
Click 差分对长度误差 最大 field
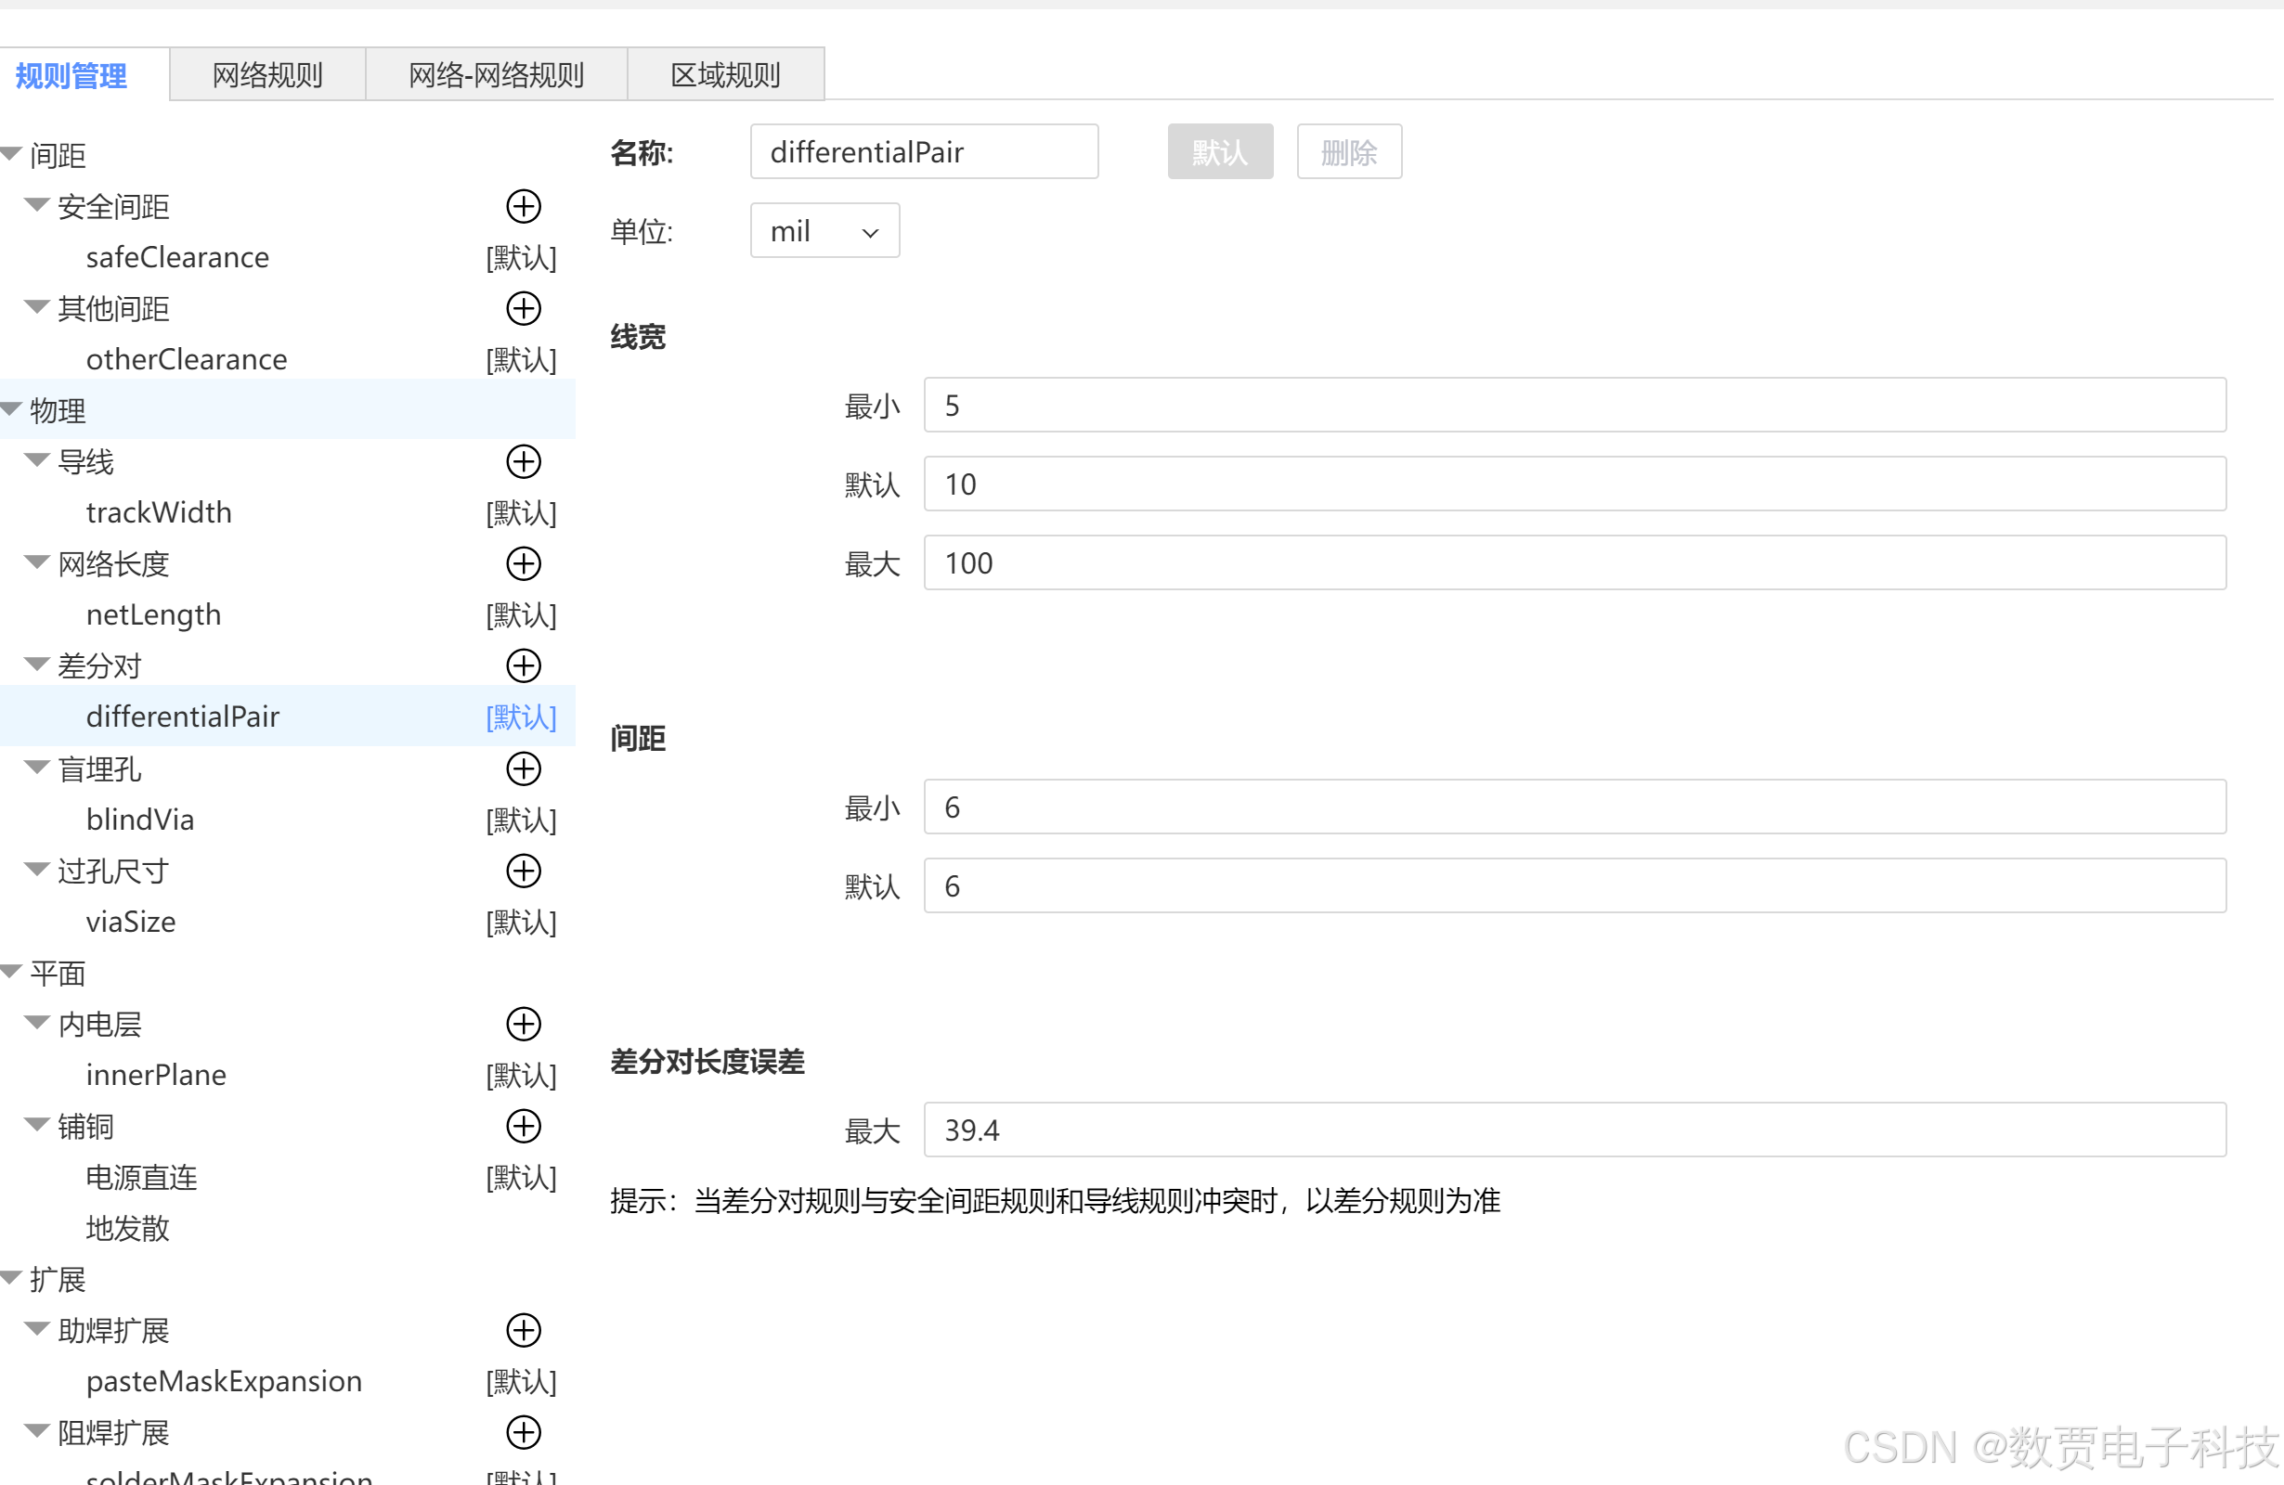(x=1574, y=1130)
